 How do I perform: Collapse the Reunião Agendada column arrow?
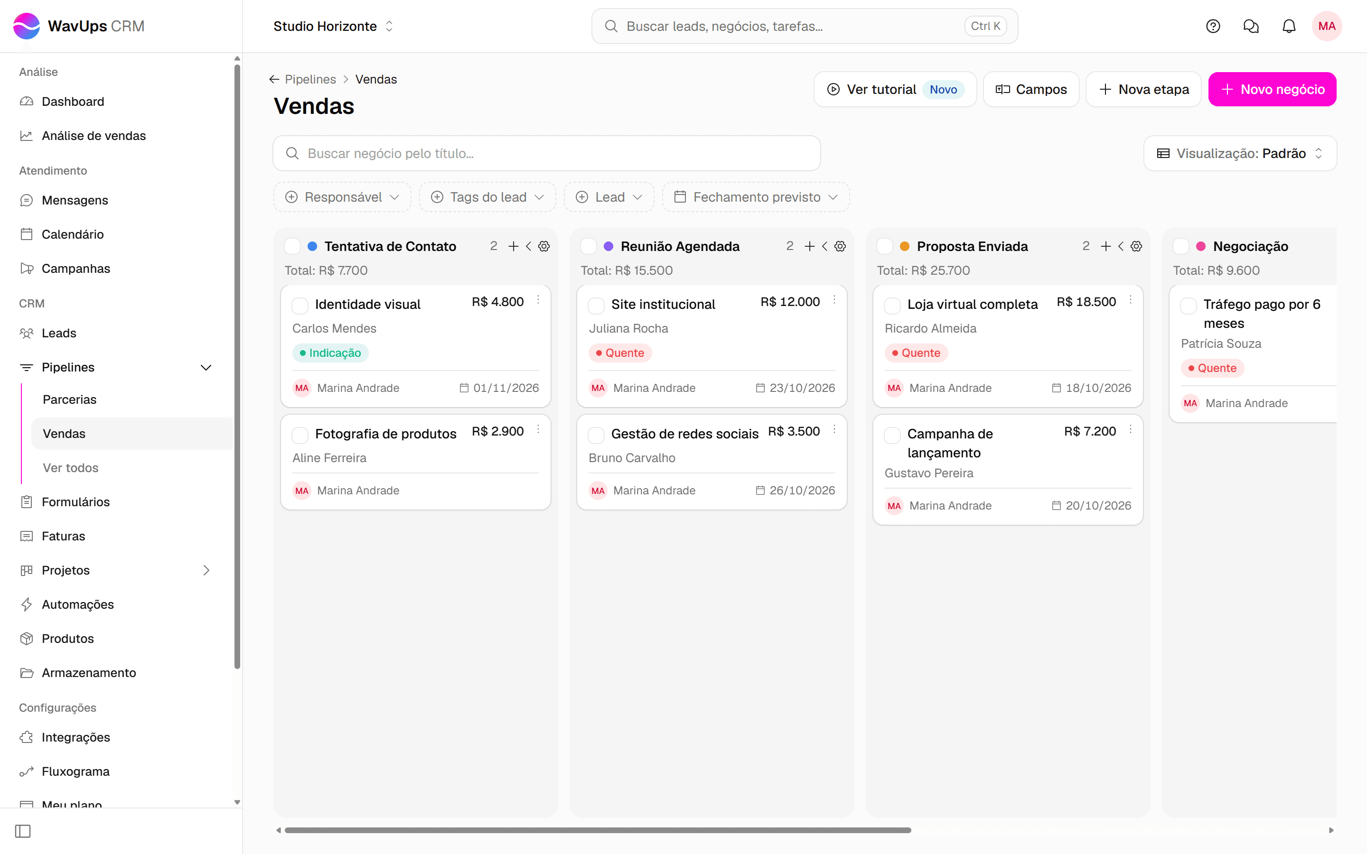pyautogui.click(x=825, y=246)
